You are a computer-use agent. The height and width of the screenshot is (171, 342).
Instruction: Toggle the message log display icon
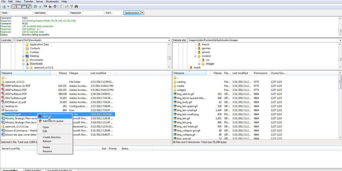(14, 6)
